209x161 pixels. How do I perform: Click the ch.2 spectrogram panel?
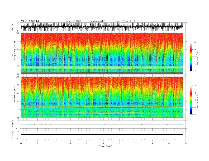pos(102,97)
